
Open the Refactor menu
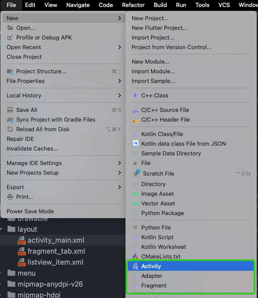point(133,5)
